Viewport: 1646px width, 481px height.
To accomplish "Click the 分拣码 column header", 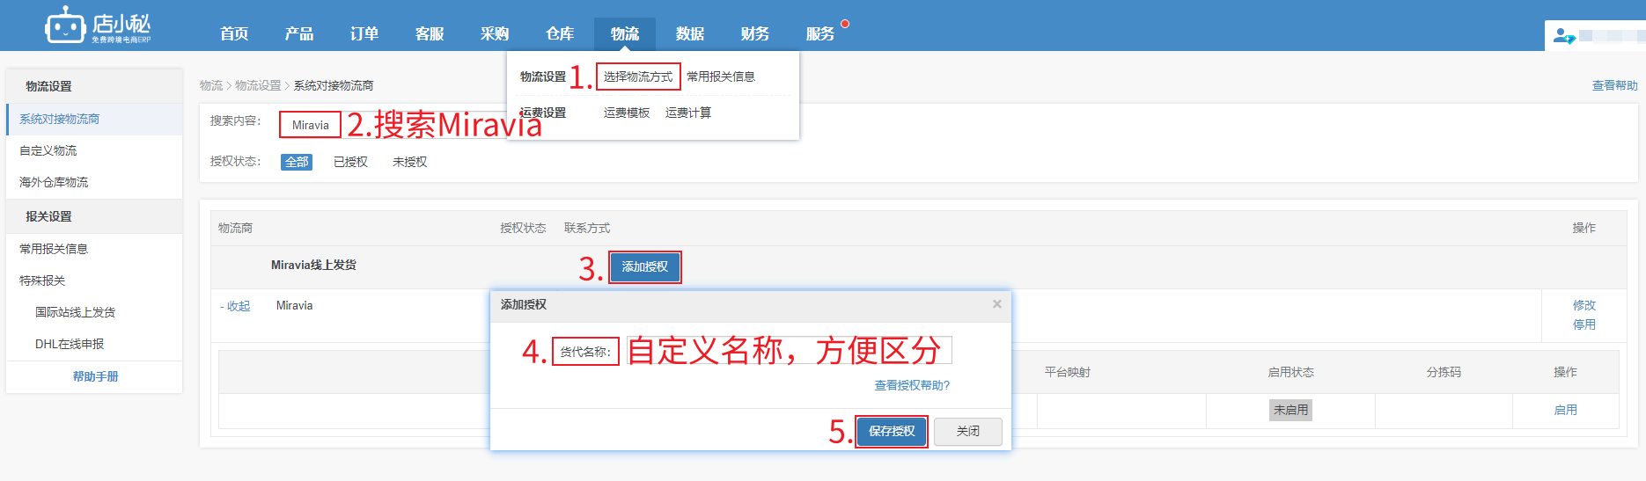I will coord(1444,372).
